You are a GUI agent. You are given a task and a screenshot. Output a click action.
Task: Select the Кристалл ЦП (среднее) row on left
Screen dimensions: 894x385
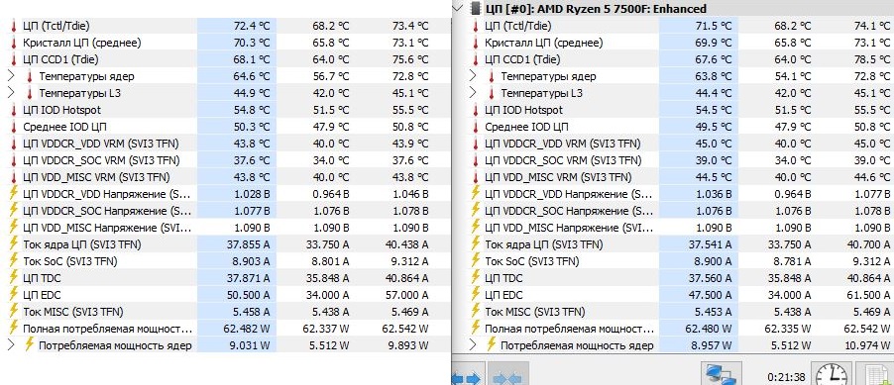pos(225,43)
